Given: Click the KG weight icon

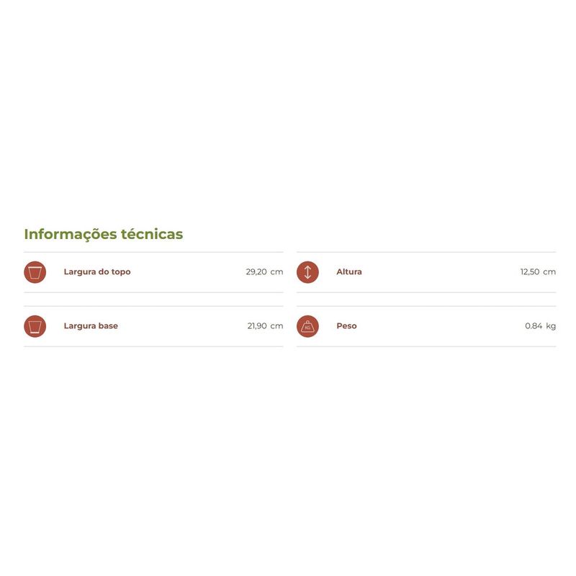Looking at the screenshot, I should 307,326.
